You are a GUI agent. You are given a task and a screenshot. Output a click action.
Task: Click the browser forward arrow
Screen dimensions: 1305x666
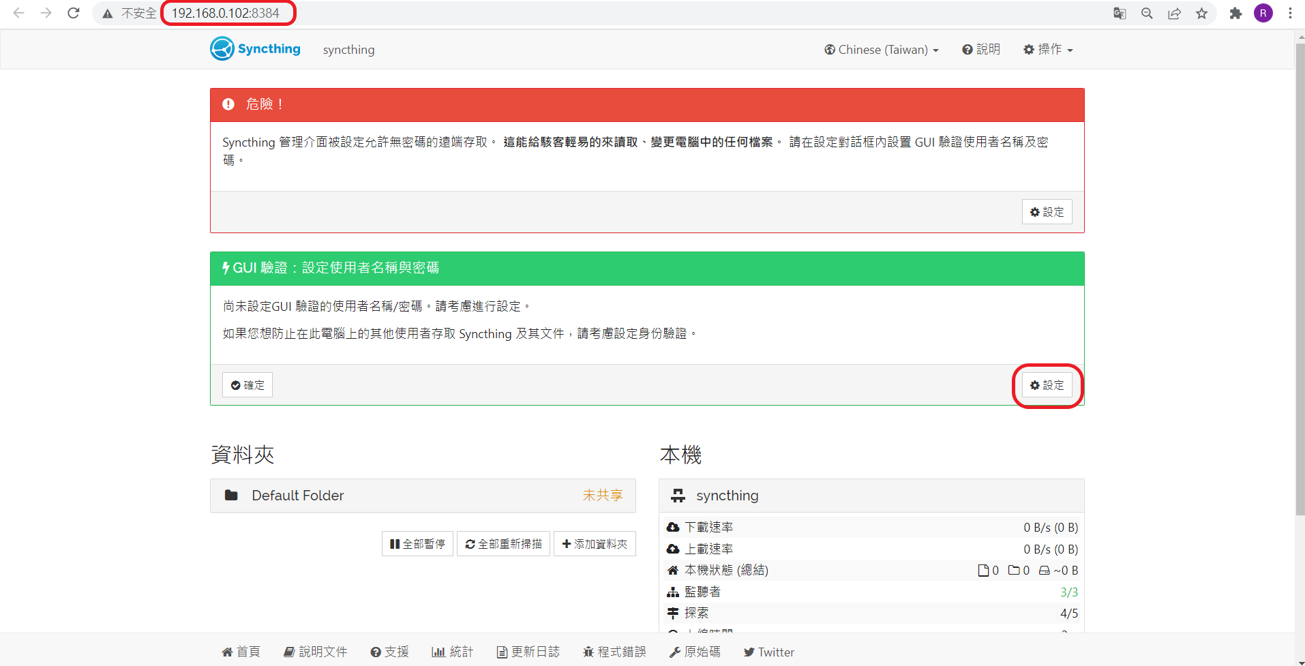coord(46,13)
